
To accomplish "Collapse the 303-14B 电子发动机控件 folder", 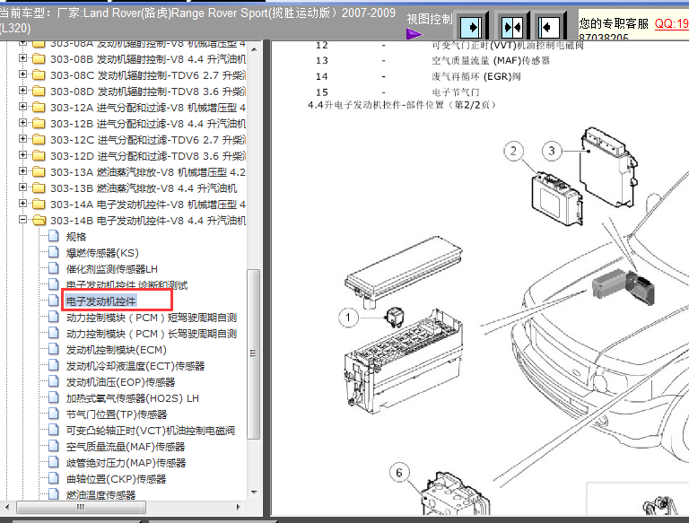I will point(22,220).
